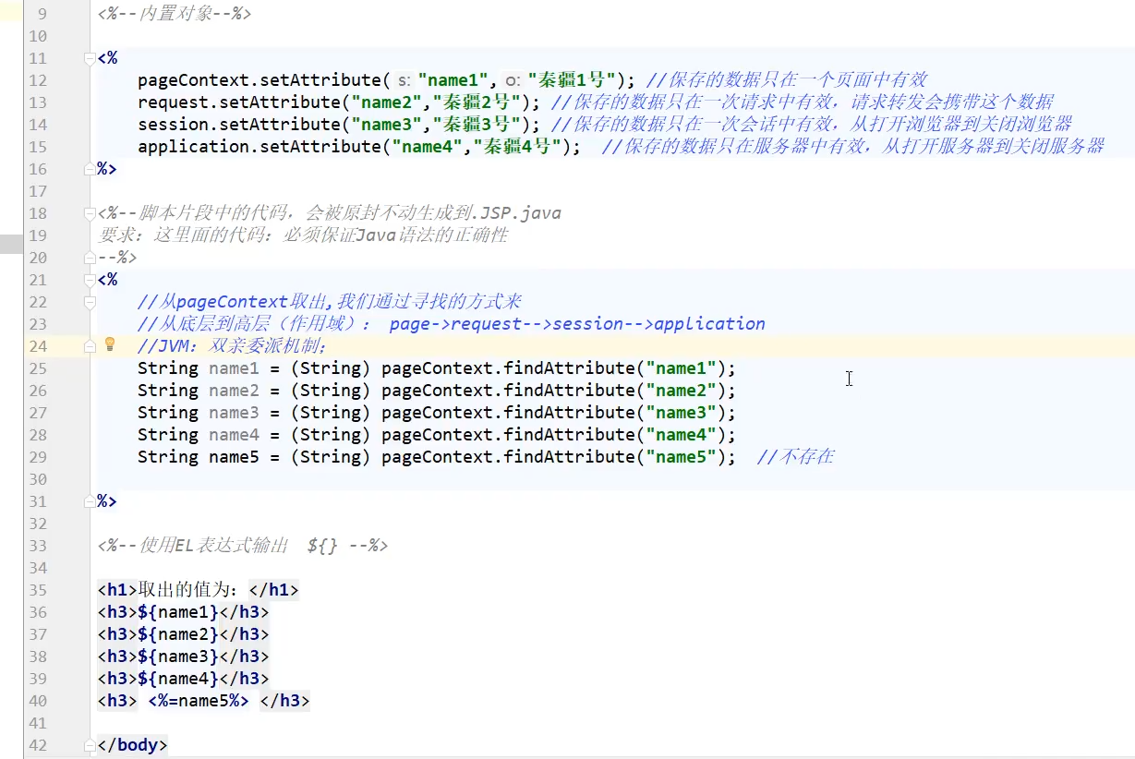Collapse the scriptlet fold marker at line 11
The height and width of the screenshot is (759, 1135).
pos(90,58)
